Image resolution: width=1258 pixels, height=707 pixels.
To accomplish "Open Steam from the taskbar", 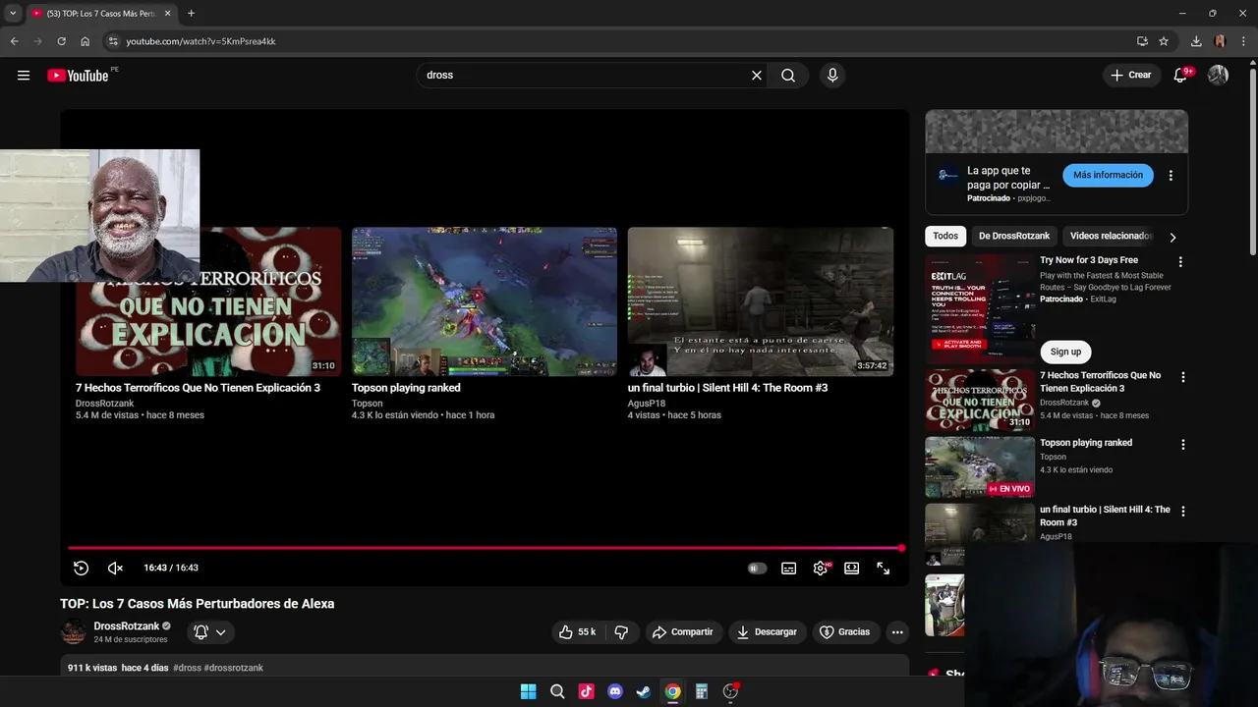I will pyautogui.click(x=644, y=691).
